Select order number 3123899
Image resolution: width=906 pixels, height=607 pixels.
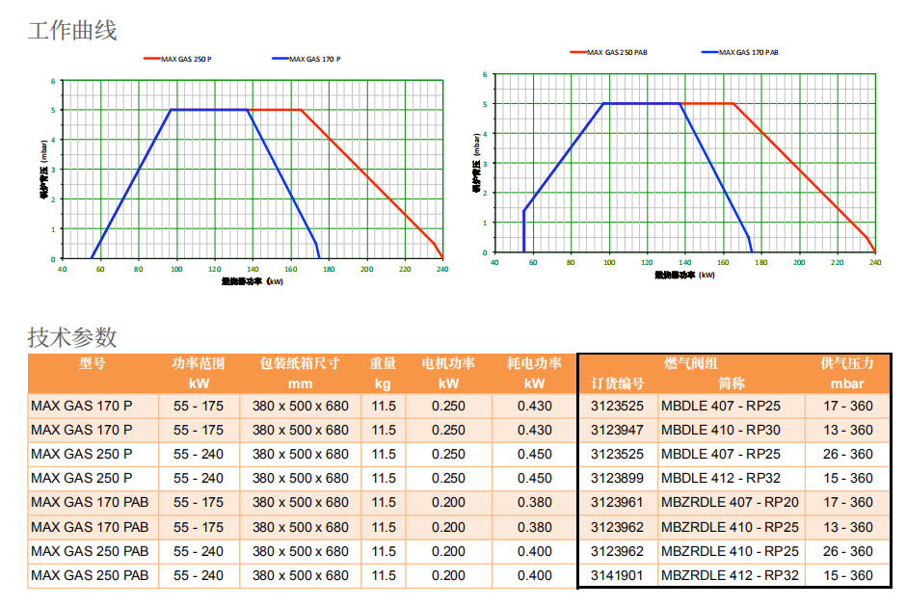pyautogui.click(x=617, y=479)
